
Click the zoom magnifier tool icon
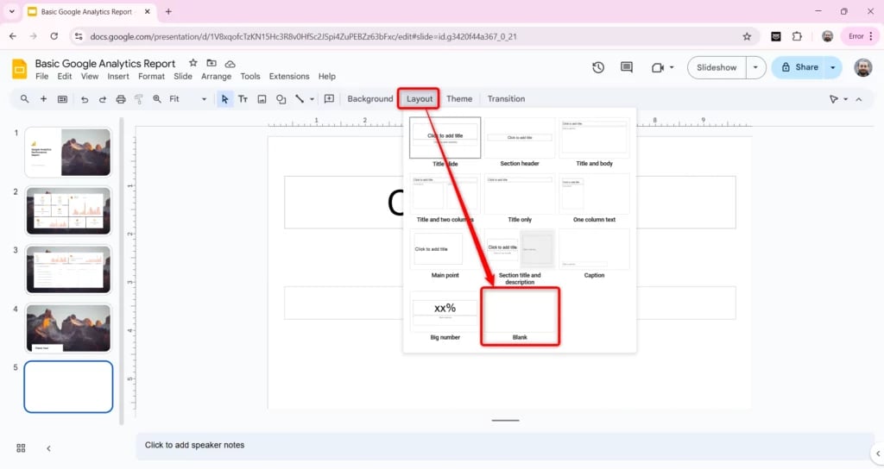click(x=157, y=99)
